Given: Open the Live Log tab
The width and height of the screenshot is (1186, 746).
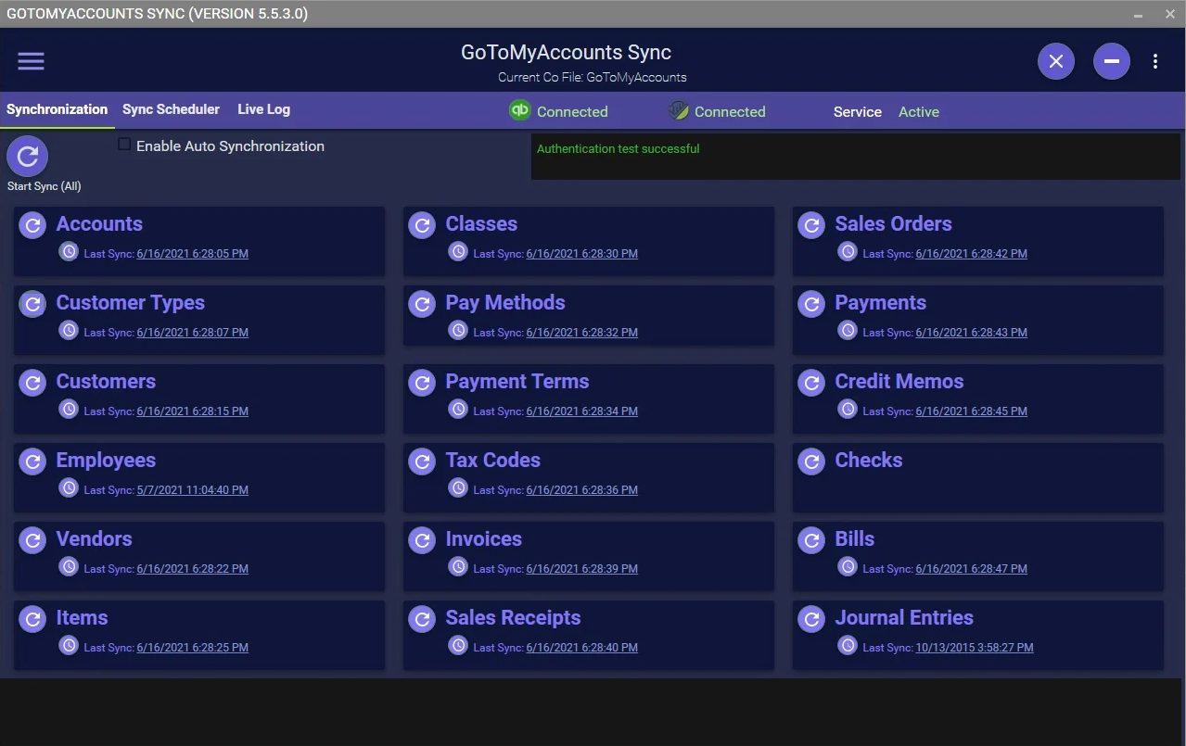Looking at the screenshot, I should click(x=264, y=109).
